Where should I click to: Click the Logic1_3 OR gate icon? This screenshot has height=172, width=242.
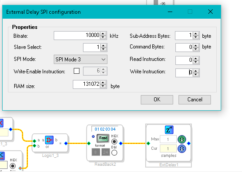click(49, 140)
